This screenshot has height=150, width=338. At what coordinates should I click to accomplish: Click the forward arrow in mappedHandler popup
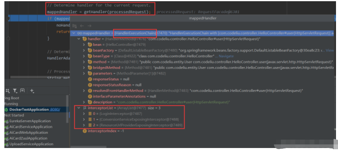[x=89, y=26]
